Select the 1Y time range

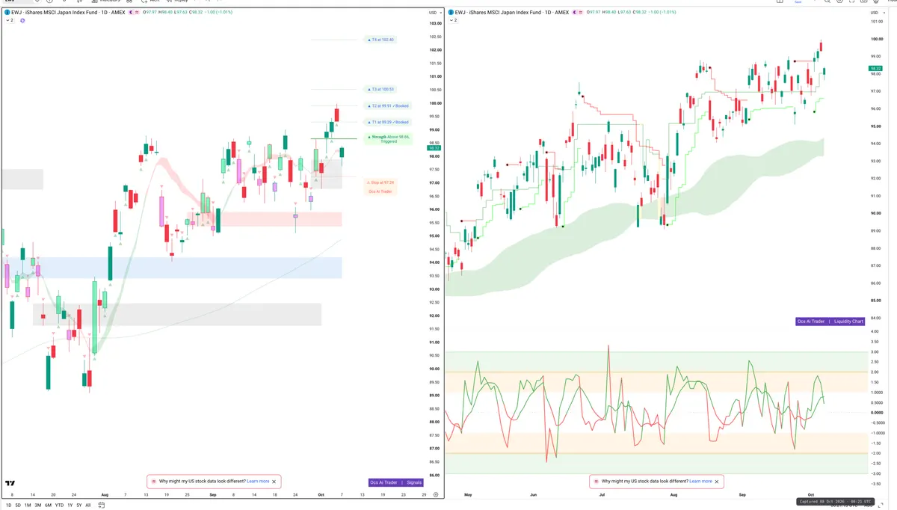(70, 506)
